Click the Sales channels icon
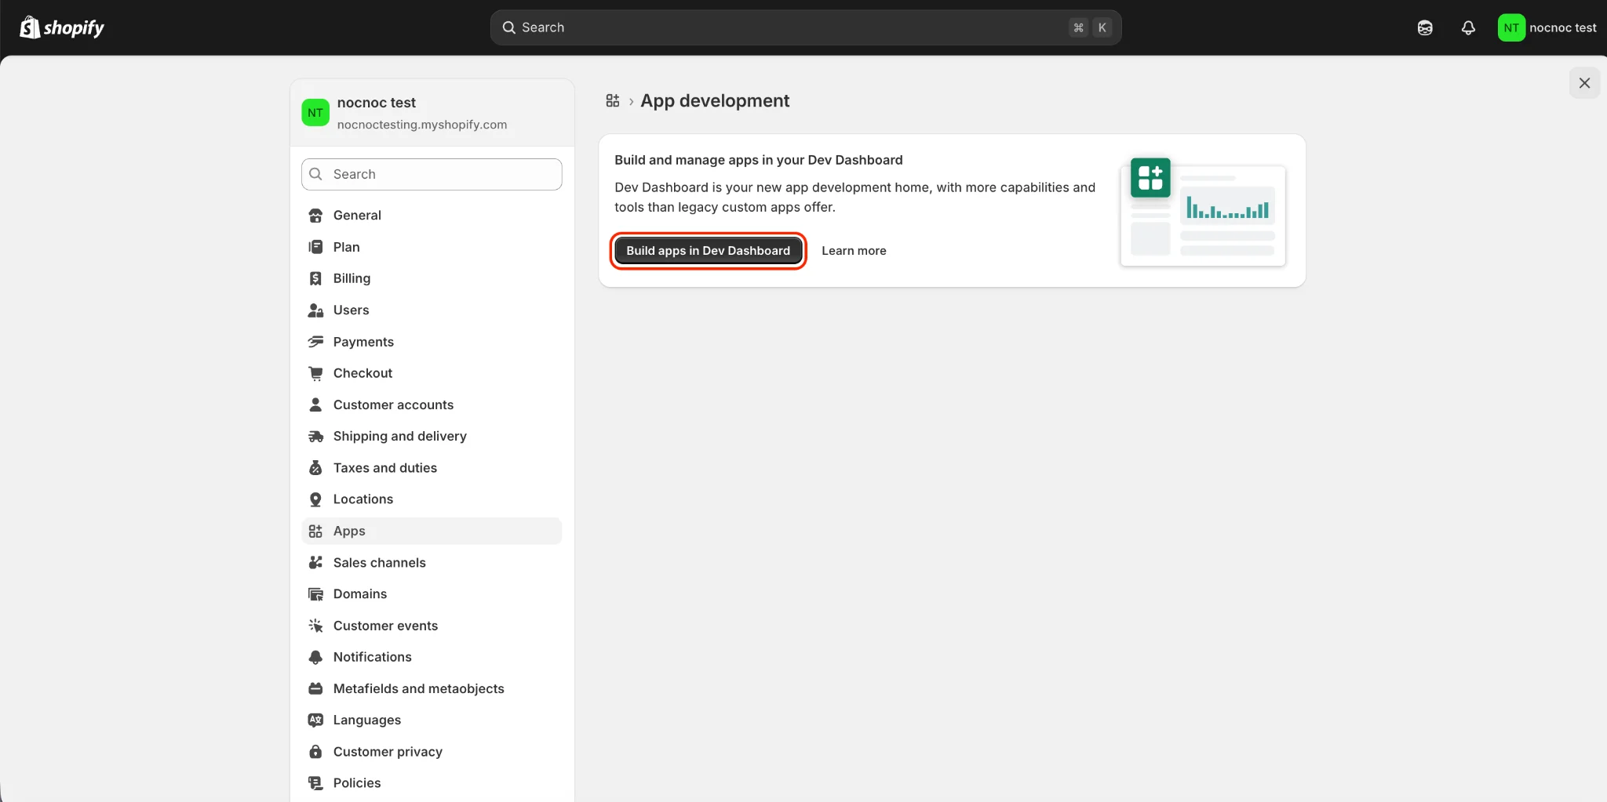Viewport: 1607px width, 802px height. [315, 562]
